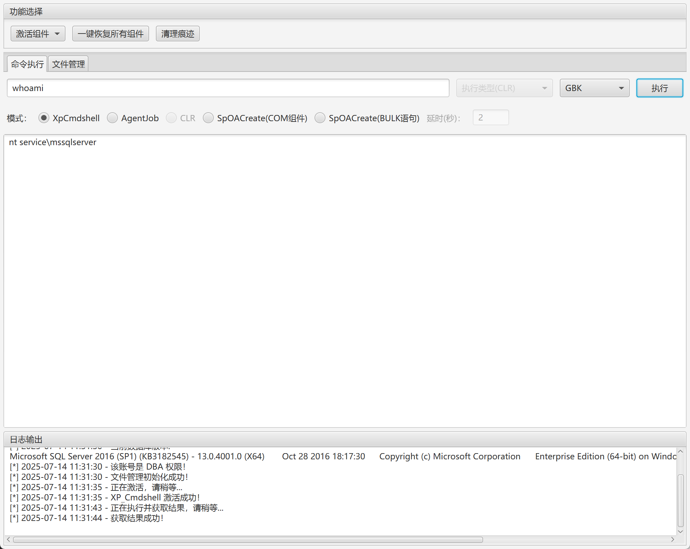
Task: Click the log scroll up arrow
Action: 680,452
